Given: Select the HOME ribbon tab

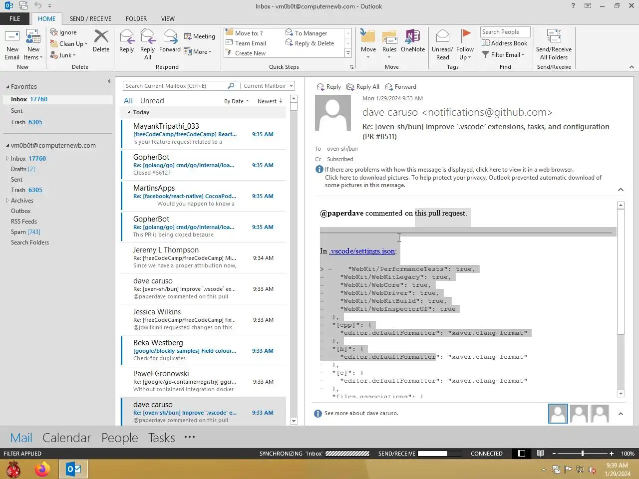Looking at the screenshot, I should (47, 19).
